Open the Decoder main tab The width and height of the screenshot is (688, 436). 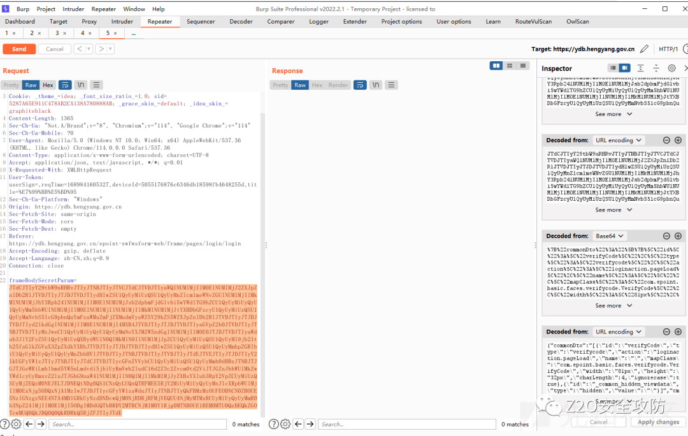click(241, 22)
